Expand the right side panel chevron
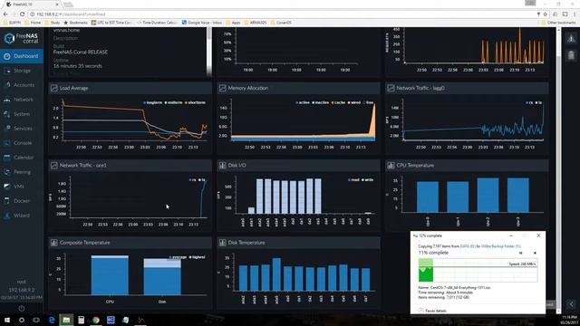 571,304
